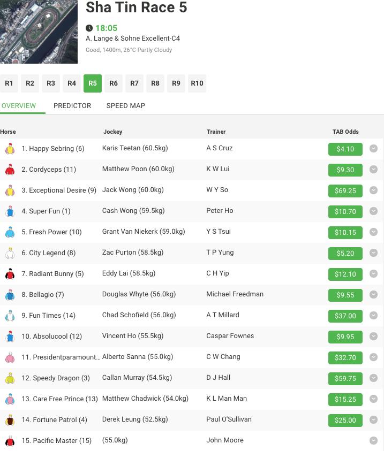Expand details for Pacific Master row
384x451 pixels.
click(x=373, y=441)
